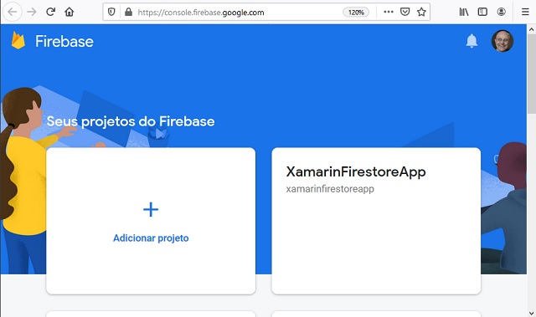Show site security via padlock icon

pos(128,13)
